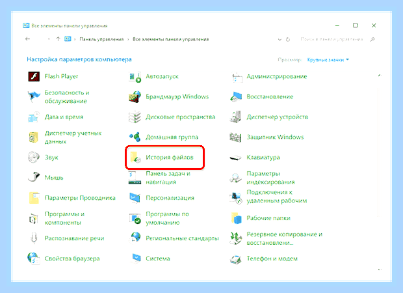Open the Программы по умолчанию icon
This screenshot has height=293, width=403.
[x=135, y=218]
